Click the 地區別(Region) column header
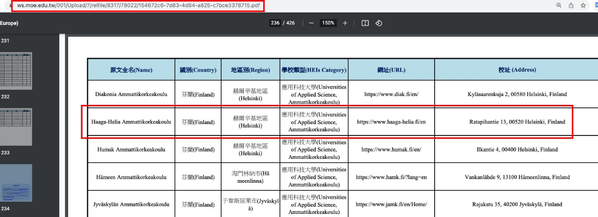This screenshot has height=217, width=598. [x=251, y=70]
